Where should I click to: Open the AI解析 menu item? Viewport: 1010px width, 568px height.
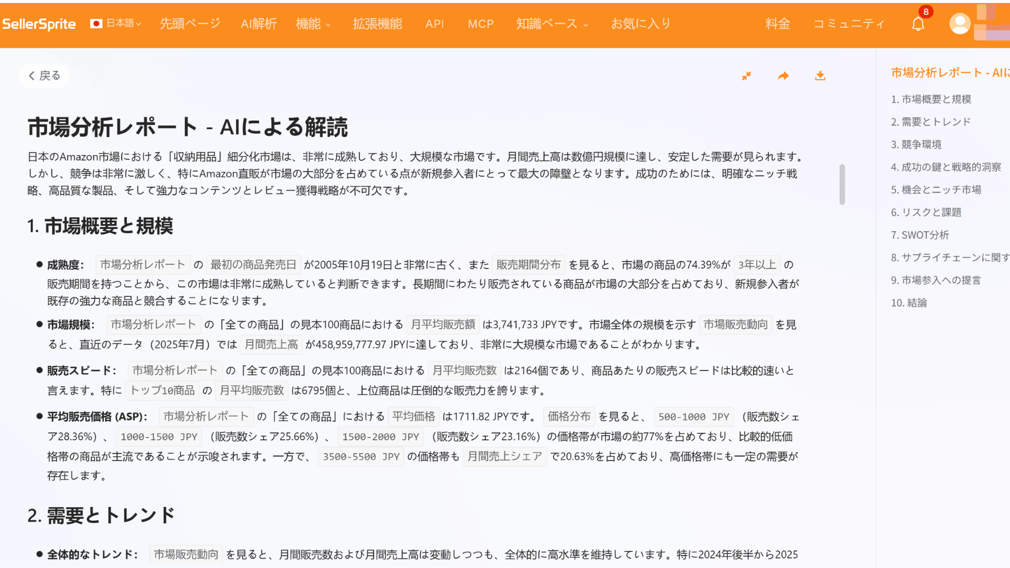click(x=259, y=24)
